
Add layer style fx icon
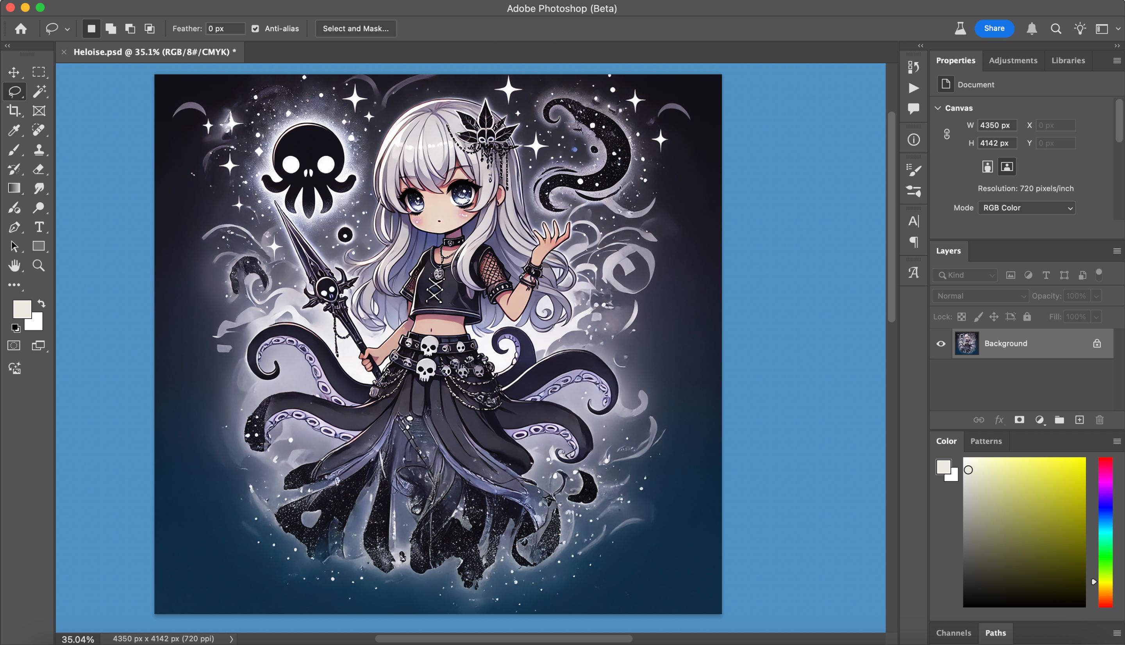pos(999,420)
